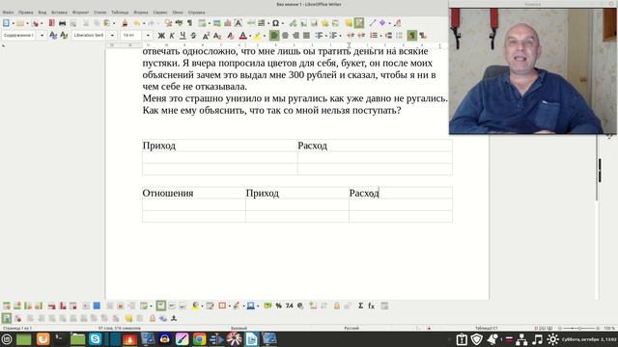This screenshot has height=347, width=618.
Task: Click the Export as PDF icon
Action: 51,23
